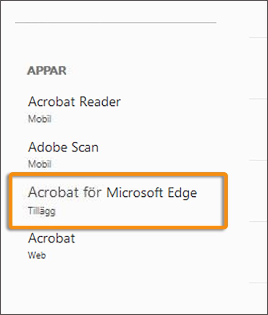Click the Mobil label under Adobe Scan
268x315 pixels.
39,164
